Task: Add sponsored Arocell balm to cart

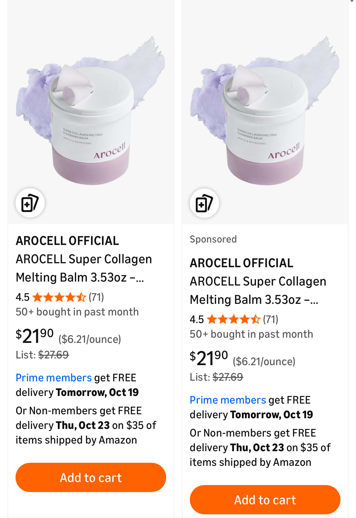Action: [x=265, y=500]
